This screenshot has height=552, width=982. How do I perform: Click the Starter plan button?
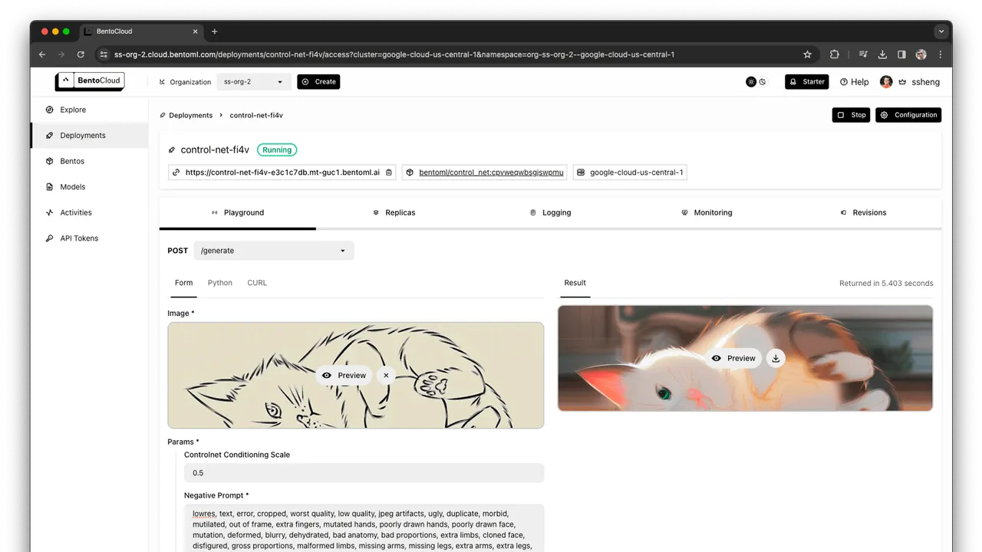(806, 82)
